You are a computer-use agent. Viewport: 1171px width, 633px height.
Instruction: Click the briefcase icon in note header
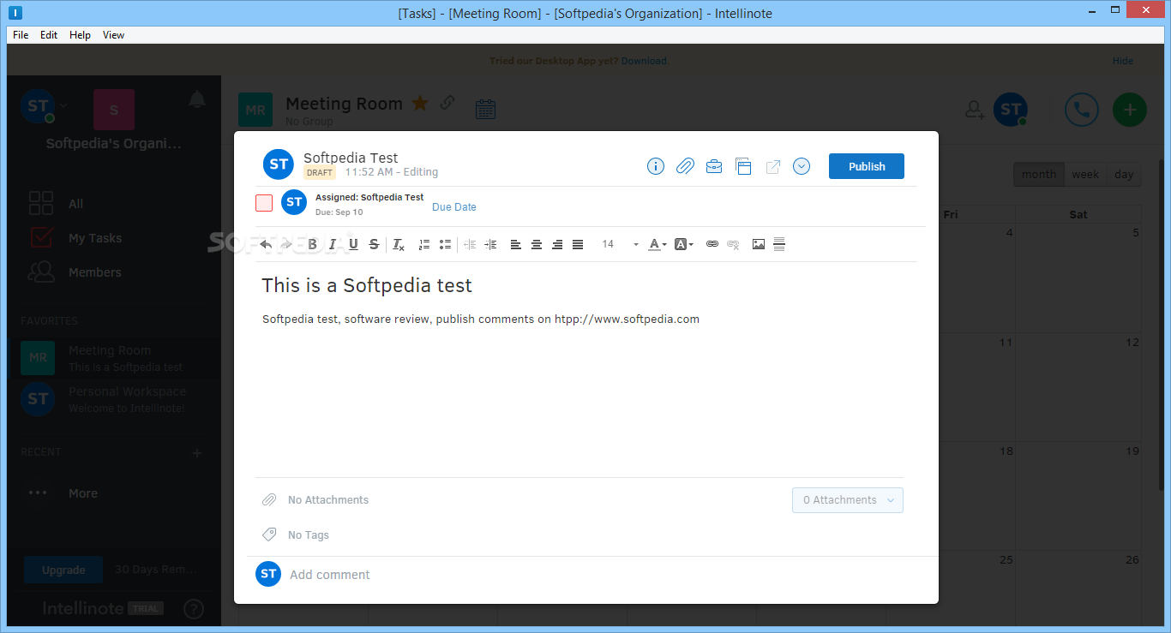tap(714, 166)
